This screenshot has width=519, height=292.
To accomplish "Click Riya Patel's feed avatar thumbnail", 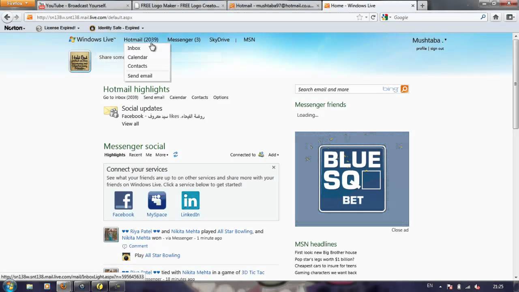I will (111, 234).
